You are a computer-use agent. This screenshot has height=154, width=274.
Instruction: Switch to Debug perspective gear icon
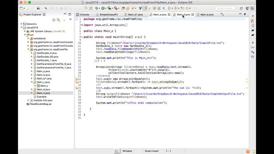(252, 8)
